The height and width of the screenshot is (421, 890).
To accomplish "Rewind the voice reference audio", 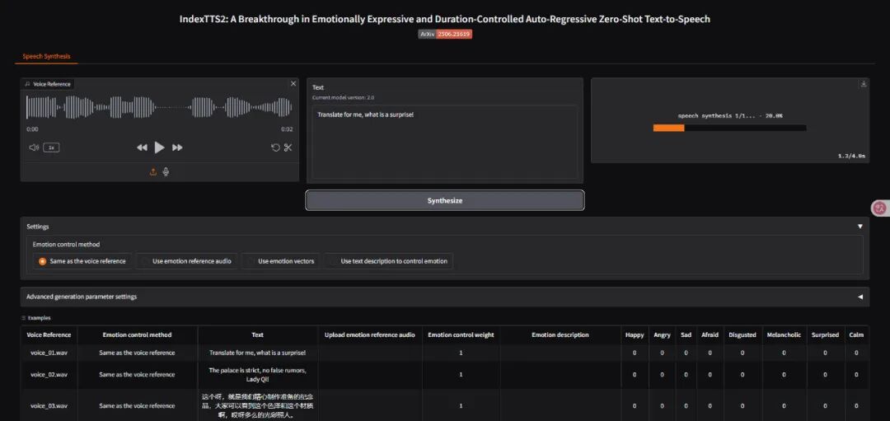I will [x=142, y=147].
